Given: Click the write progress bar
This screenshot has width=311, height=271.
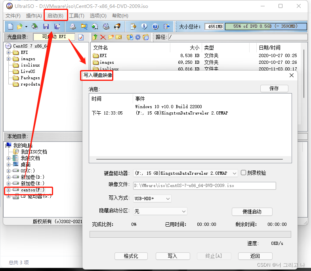Looking at the screenshot, I should coord(190,234).
